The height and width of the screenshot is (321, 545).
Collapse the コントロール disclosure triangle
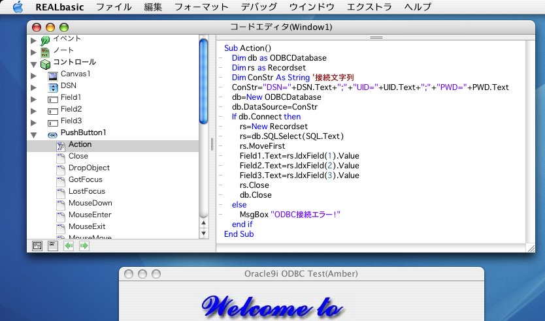[x=34, y=64]
